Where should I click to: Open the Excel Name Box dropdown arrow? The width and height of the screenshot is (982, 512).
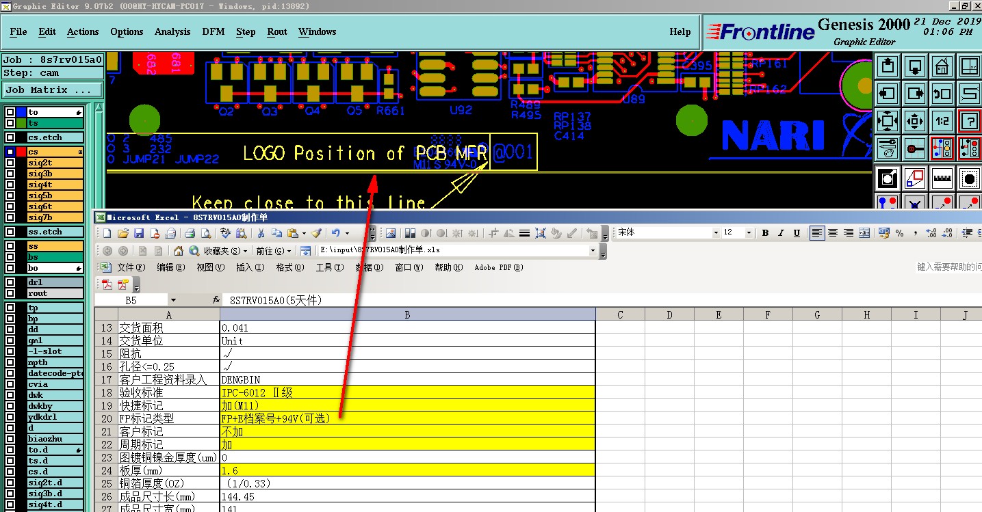point(173,300)
